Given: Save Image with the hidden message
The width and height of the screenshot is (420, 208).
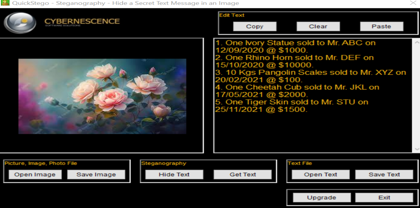Looking at the screenshot, I should pos(96,174).
